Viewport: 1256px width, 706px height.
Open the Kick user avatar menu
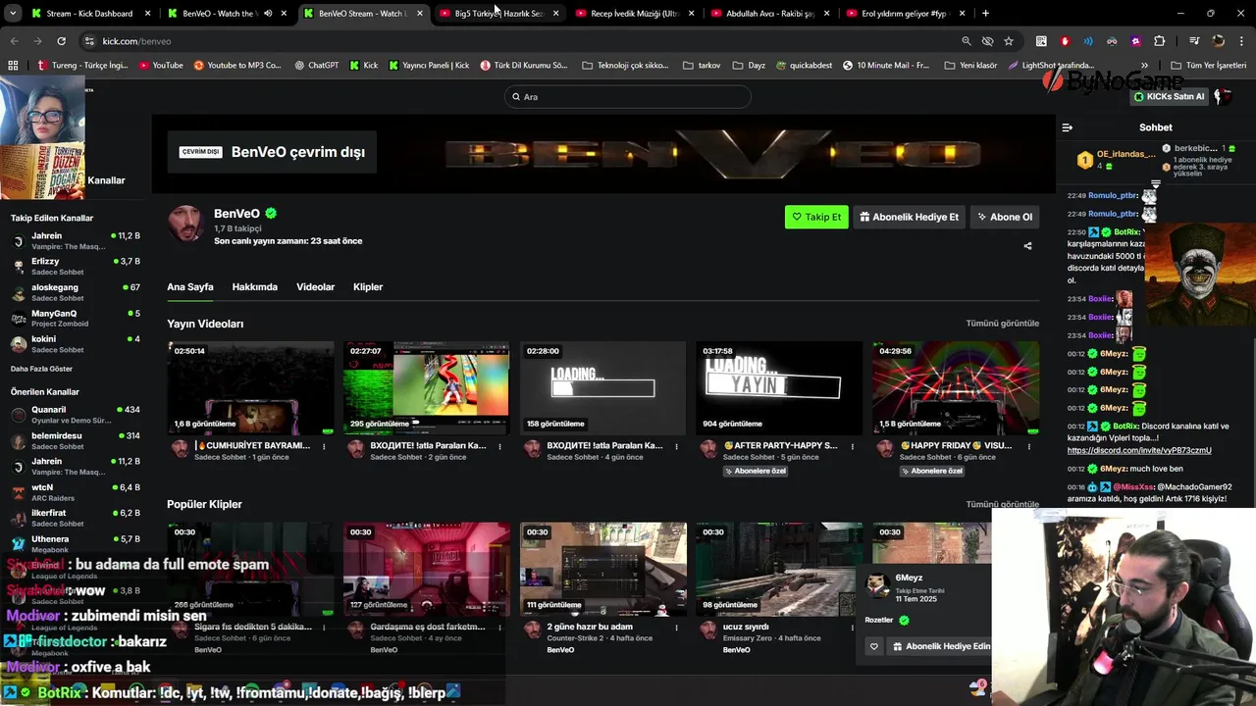click(1223, 96)
